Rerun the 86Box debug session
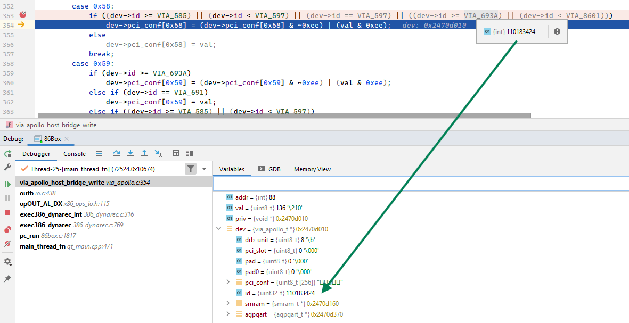Image resolution: width=629 pixels, height=323 pixels. click(x=7, y=153)
